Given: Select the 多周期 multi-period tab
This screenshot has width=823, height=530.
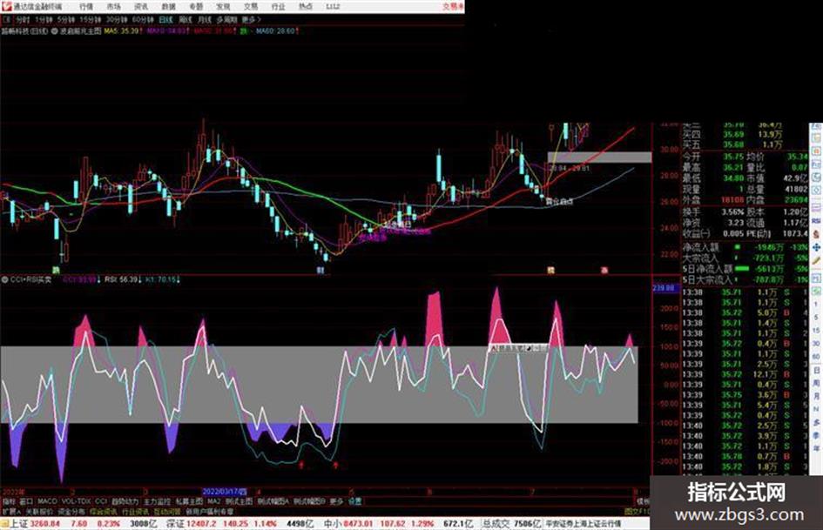Looking at the screenshot, I should click(x=226, y=19).
